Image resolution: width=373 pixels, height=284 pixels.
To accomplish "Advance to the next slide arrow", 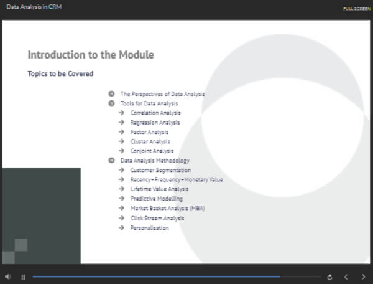I will click(x=363, y=277).
